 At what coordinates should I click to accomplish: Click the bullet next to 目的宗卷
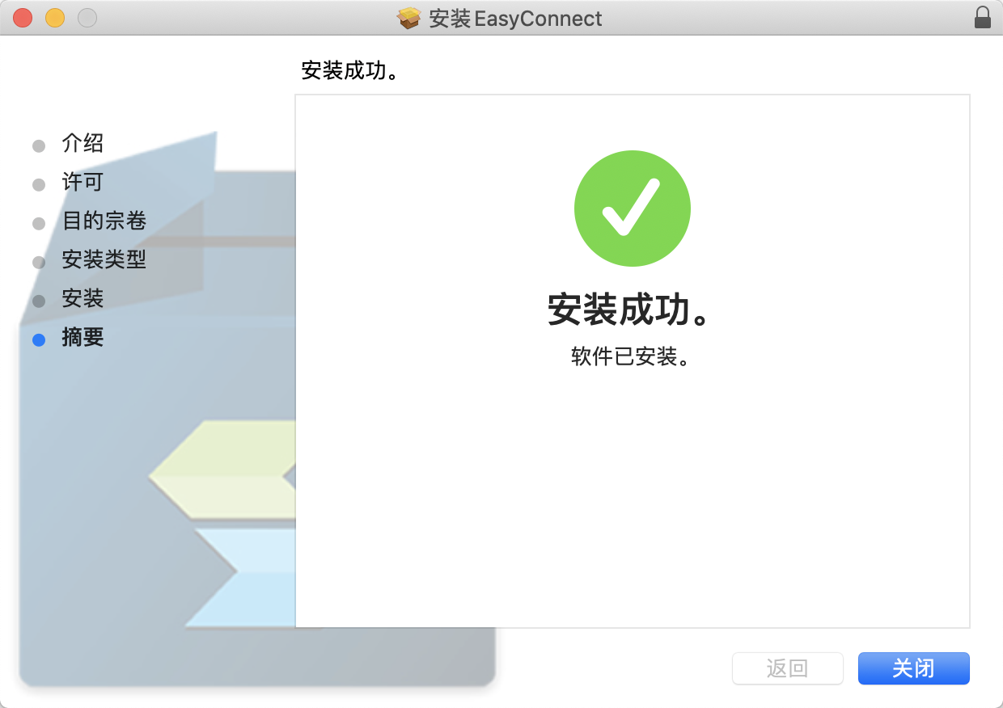click(39, 224)
